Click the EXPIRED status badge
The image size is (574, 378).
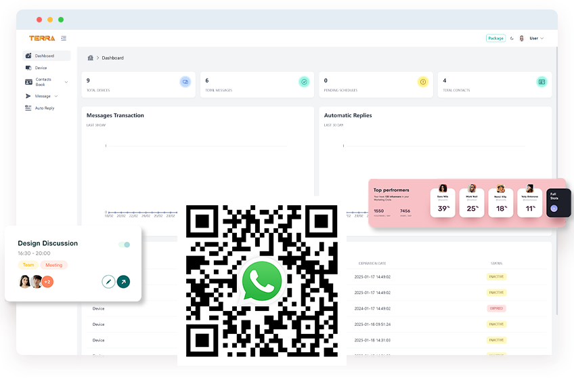click(496, 308)
